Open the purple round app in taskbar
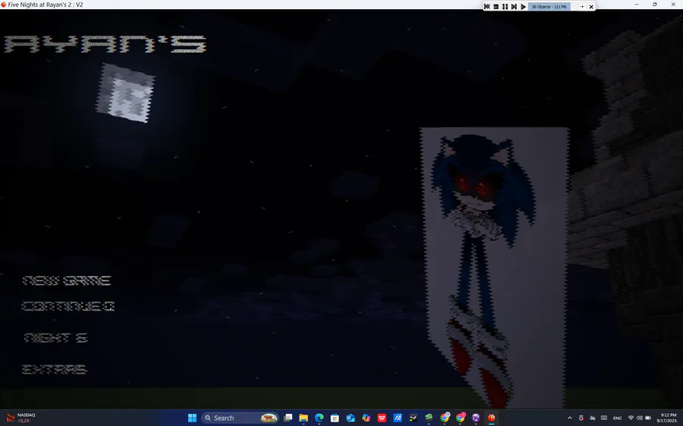Screen dimensions: 683x426 click(x=476, y=418)
